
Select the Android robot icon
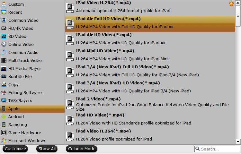coord(4,116)
